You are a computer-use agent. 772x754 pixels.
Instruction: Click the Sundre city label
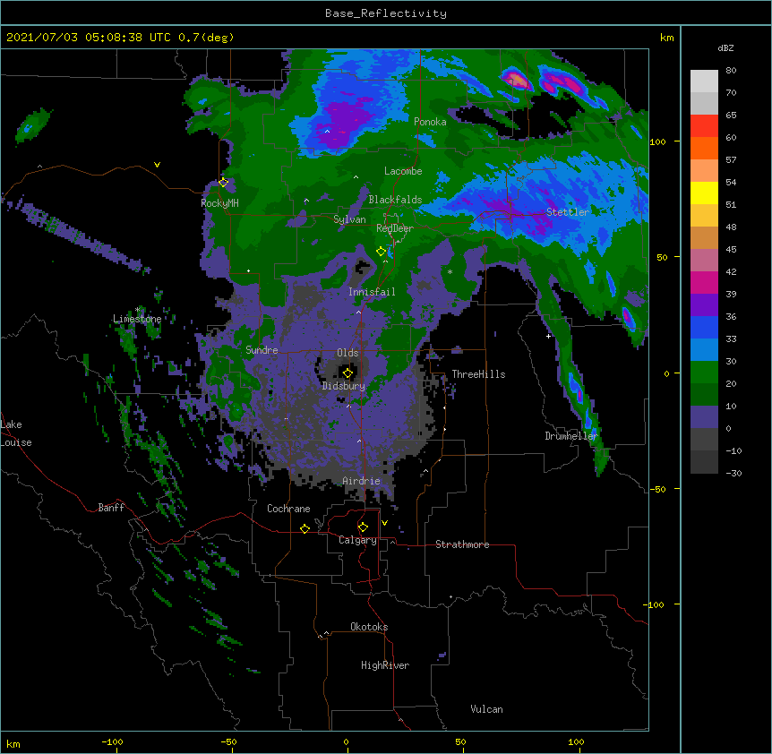(262, 350)
